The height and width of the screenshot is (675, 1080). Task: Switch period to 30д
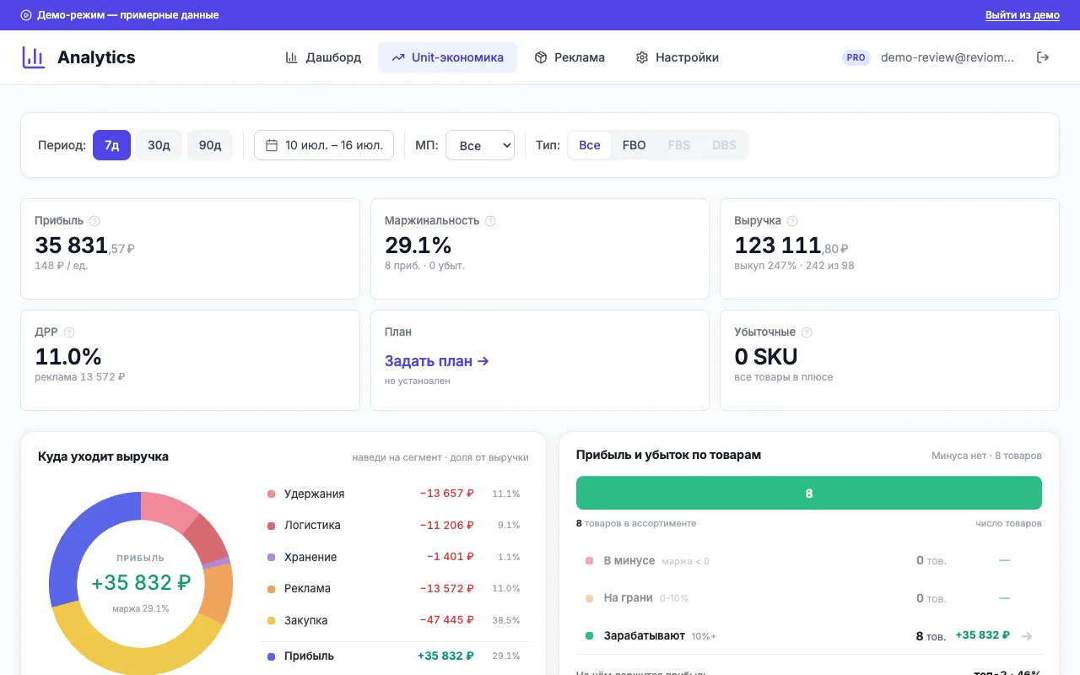pos(159,145)
